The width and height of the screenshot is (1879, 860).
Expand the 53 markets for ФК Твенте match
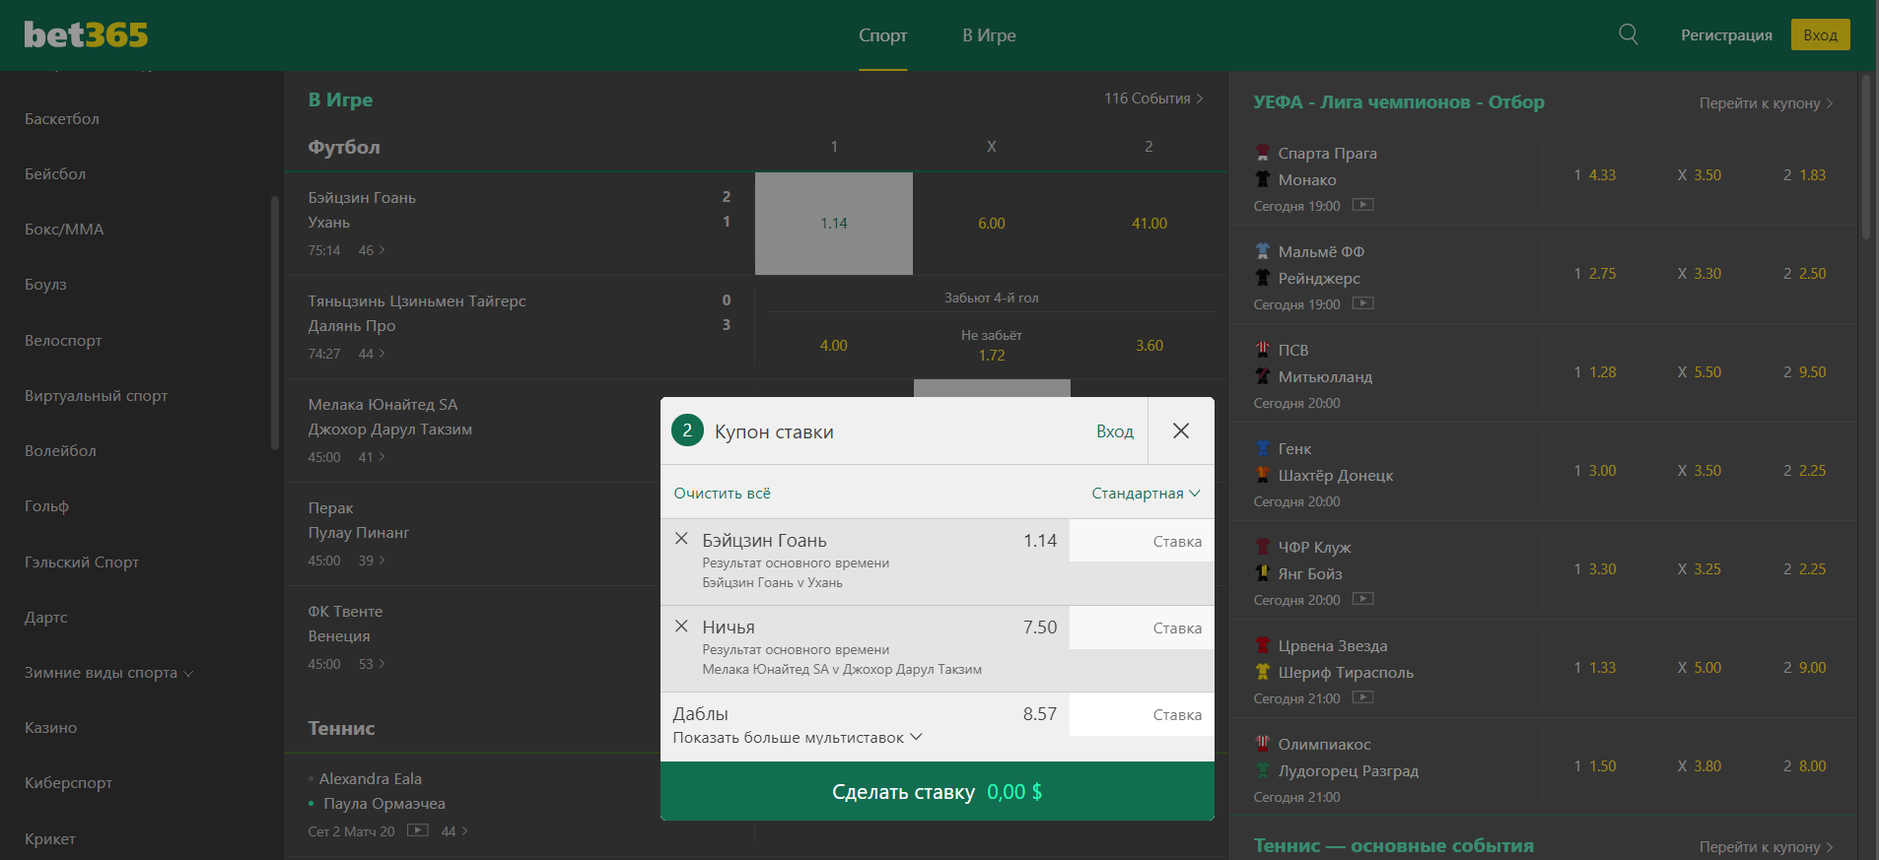372,664
